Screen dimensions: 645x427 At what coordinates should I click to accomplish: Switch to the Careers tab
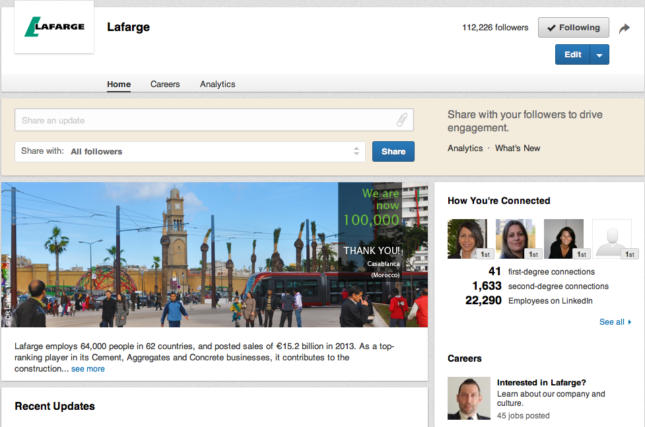(165, 84)
